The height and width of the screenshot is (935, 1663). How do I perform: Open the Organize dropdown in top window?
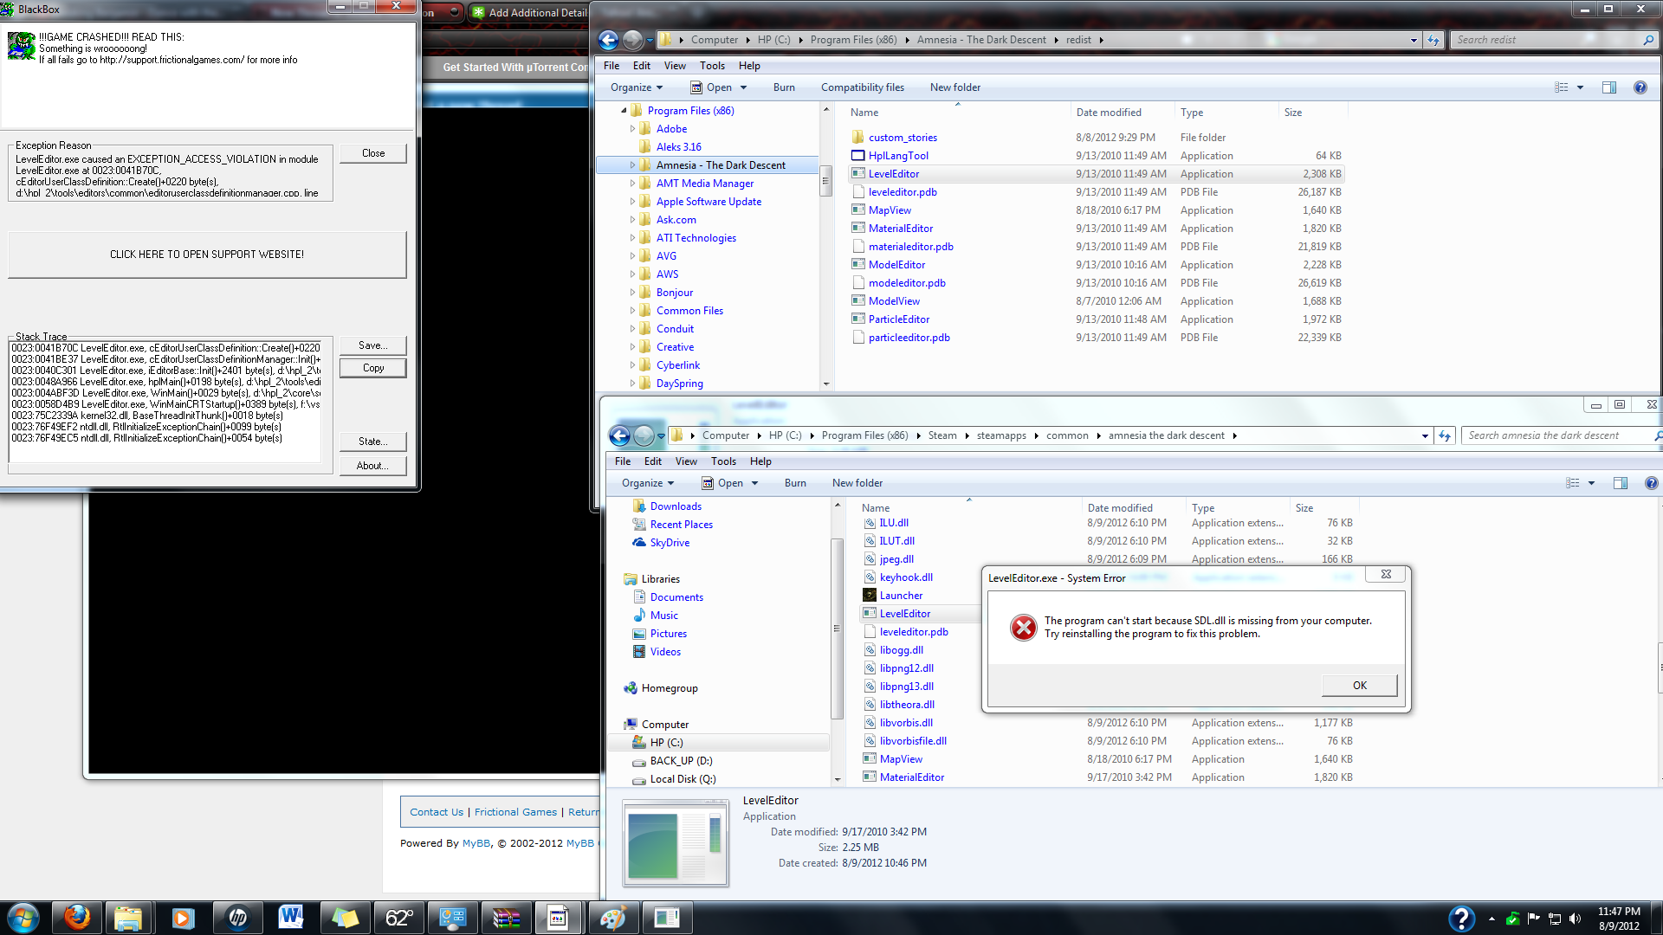[636, 87]
